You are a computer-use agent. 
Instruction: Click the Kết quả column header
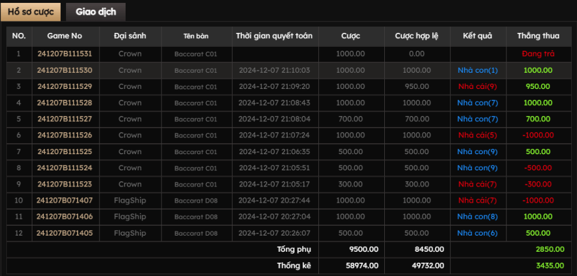477,36
